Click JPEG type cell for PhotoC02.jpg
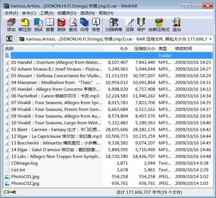 [x=165, y=183]
